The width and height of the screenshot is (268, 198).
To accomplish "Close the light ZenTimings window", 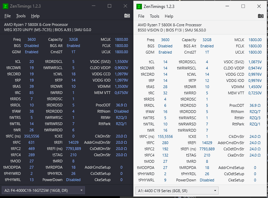I will pos(259,7).
